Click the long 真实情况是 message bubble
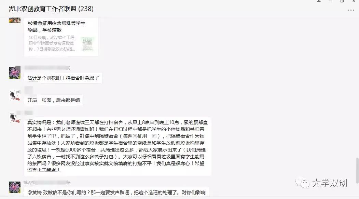Viewport: 359px width, 199px height. [117, 146]
